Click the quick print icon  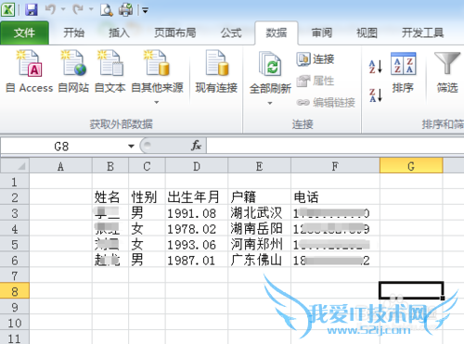coord(126,9)
